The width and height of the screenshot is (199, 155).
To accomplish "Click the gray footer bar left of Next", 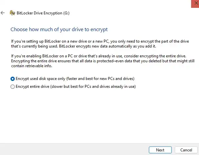I will click(x=74, y=149).
